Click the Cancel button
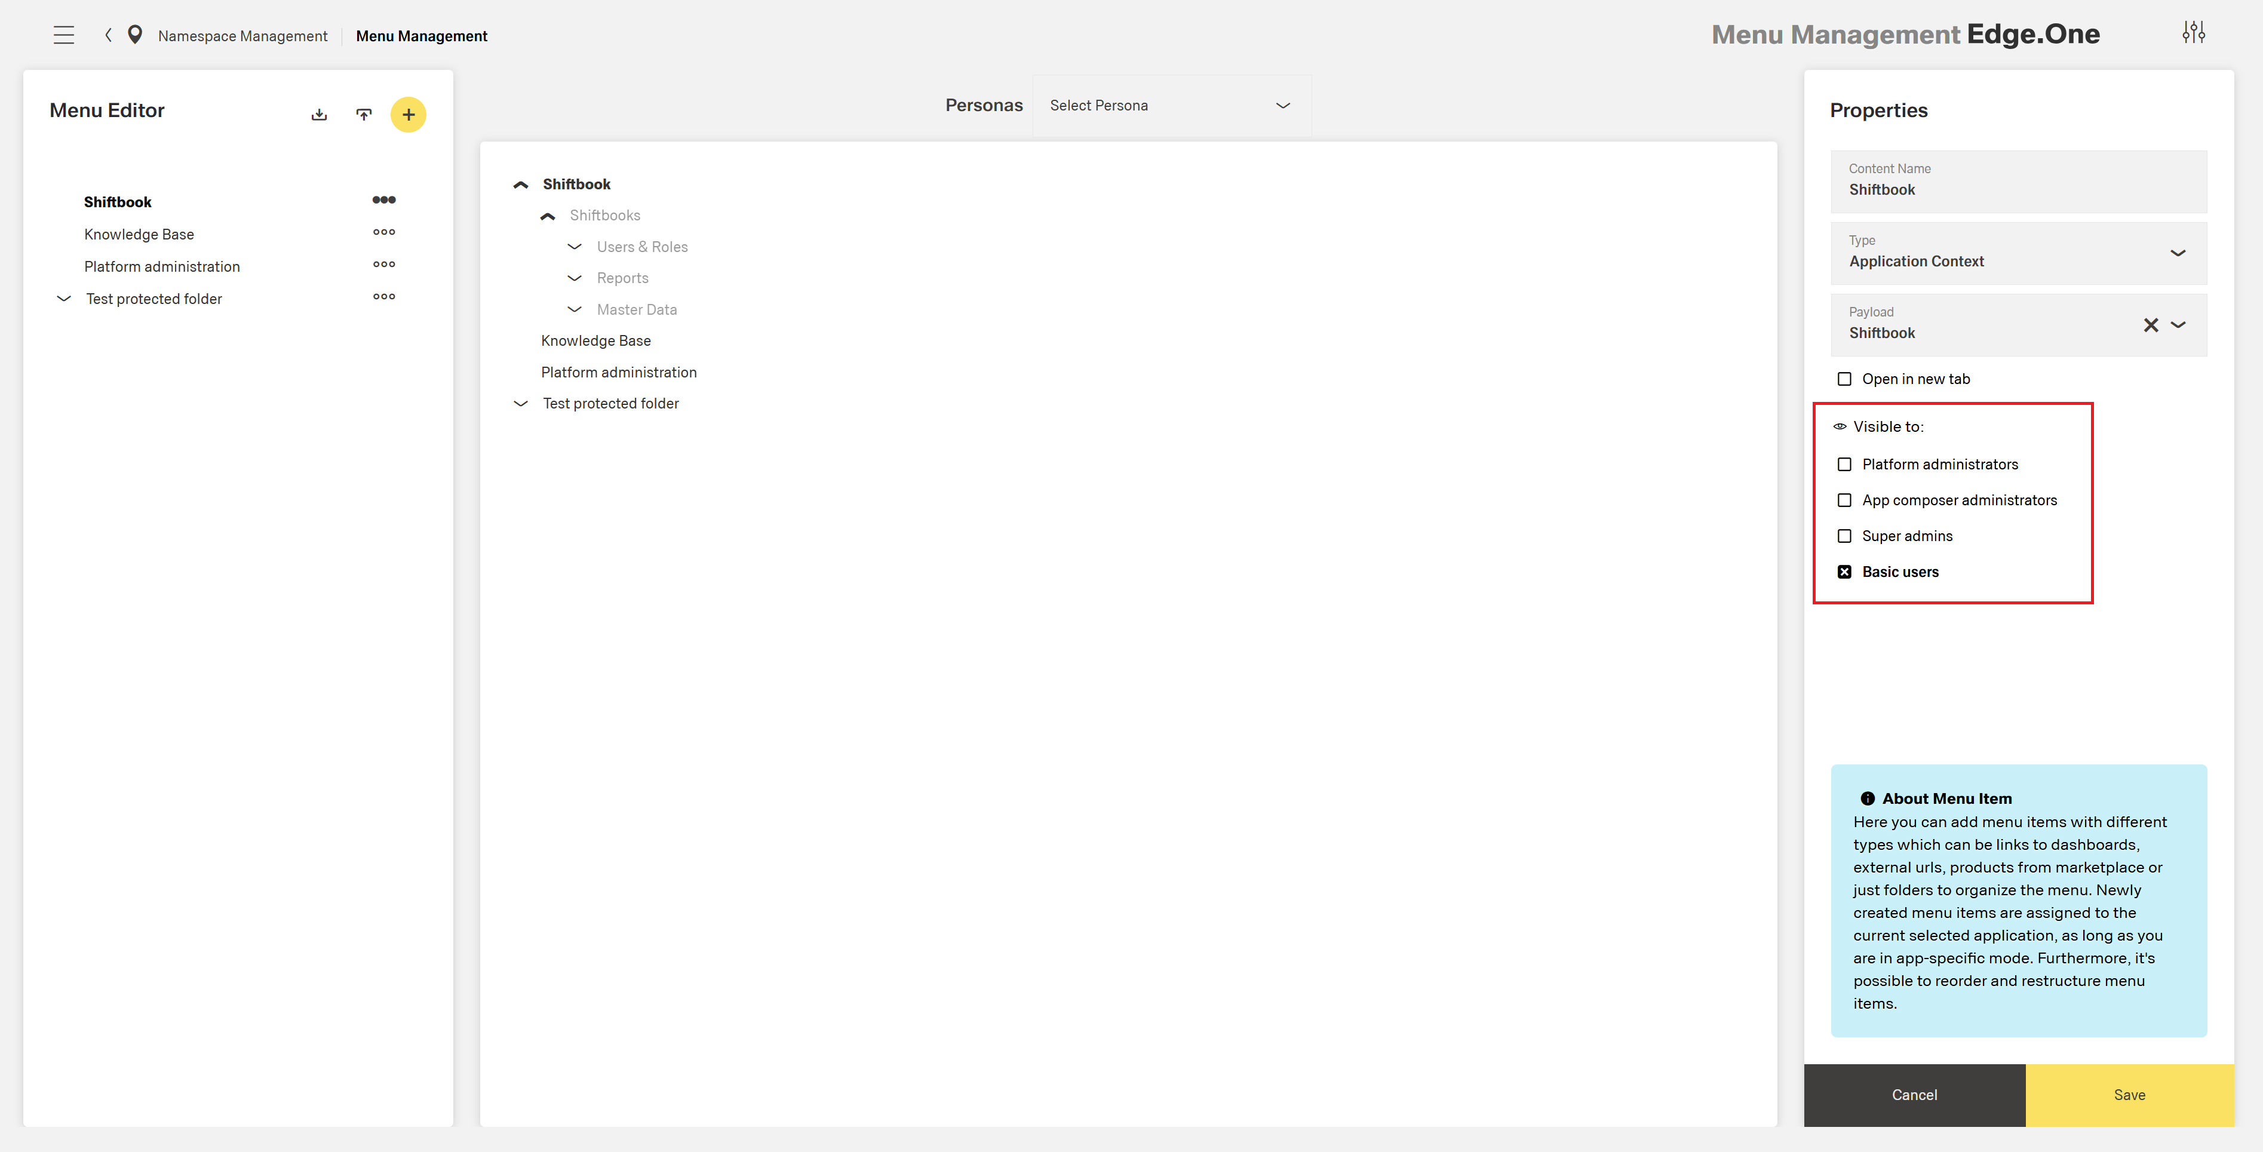2263x1152 pixels. (x=1914, y=1095)
